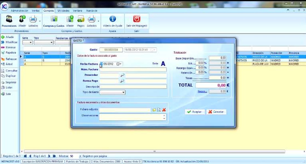Image resolution: width=306 pixels, height=164 pixels.
Task: Click Consultar in the left sidebar
Action: tap(9, 71)
